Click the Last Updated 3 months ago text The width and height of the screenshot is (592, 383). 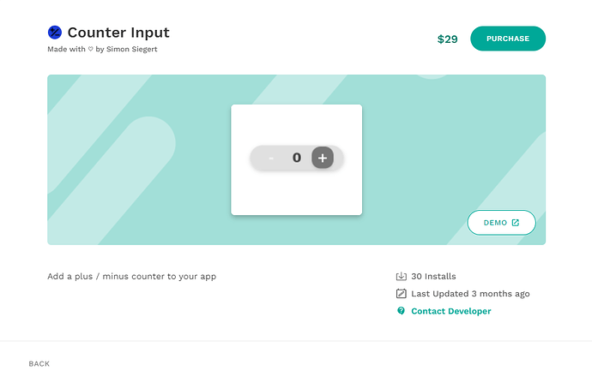(x=470, y=294)
